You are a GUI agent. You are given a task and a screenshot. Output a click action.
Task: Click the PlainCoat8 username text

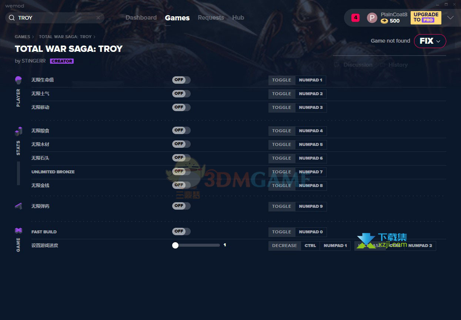coord(394,14)
